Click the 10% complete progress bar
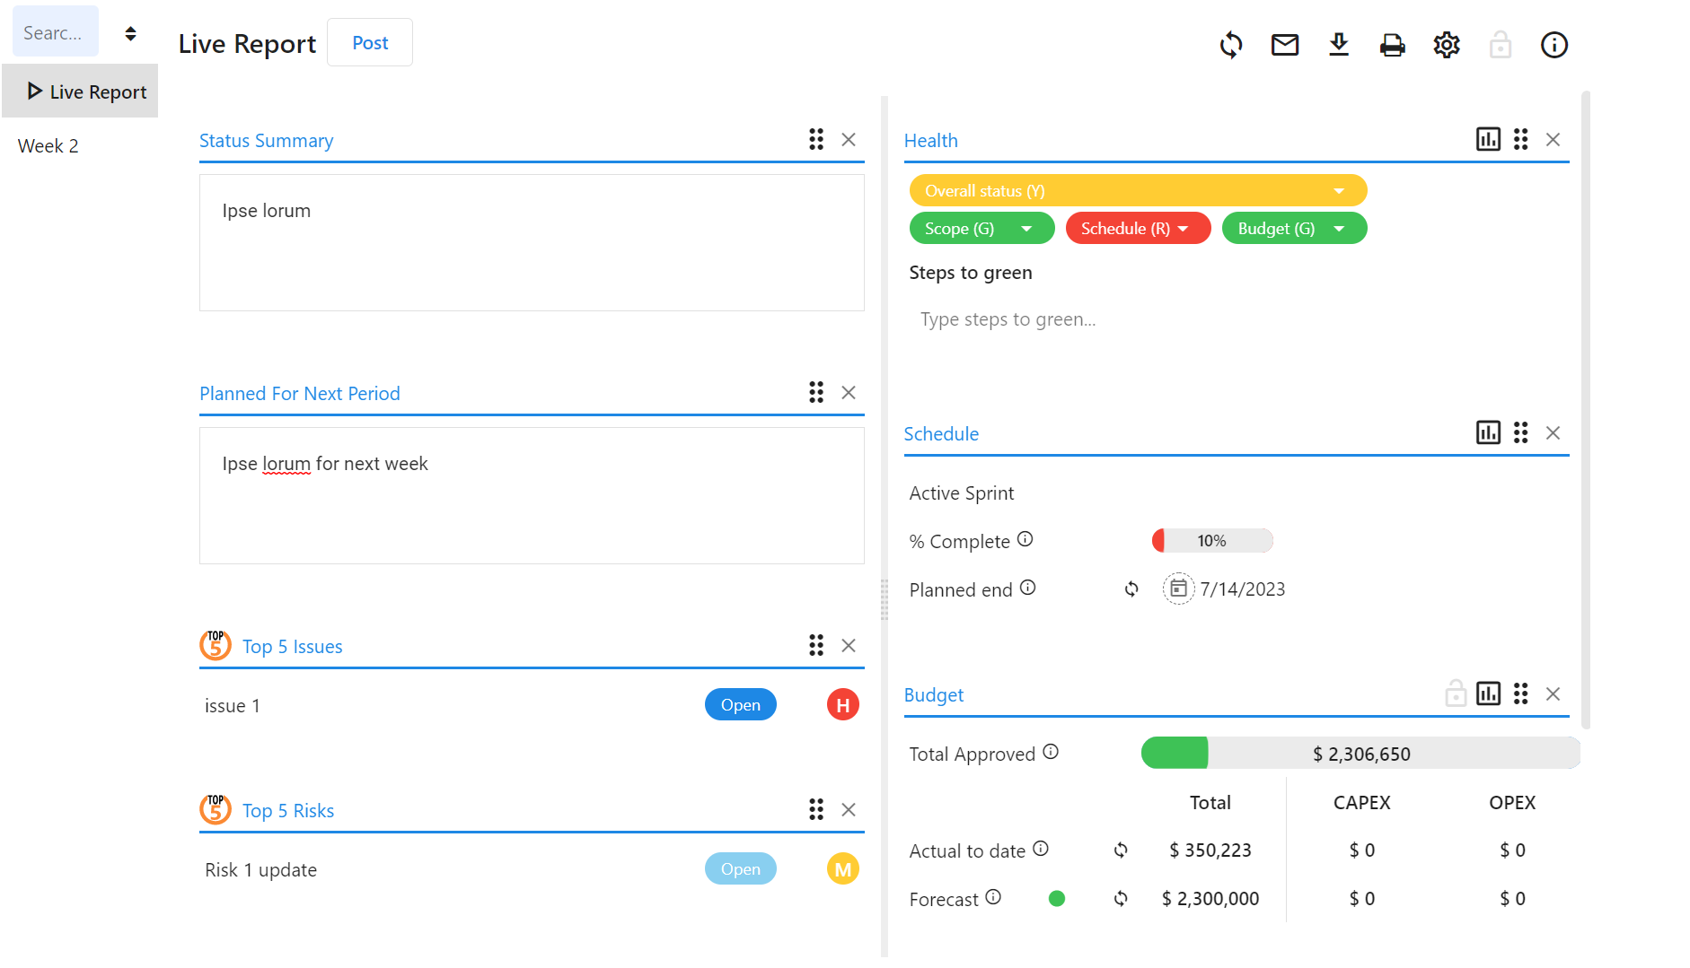 [x=1211, y=541]
